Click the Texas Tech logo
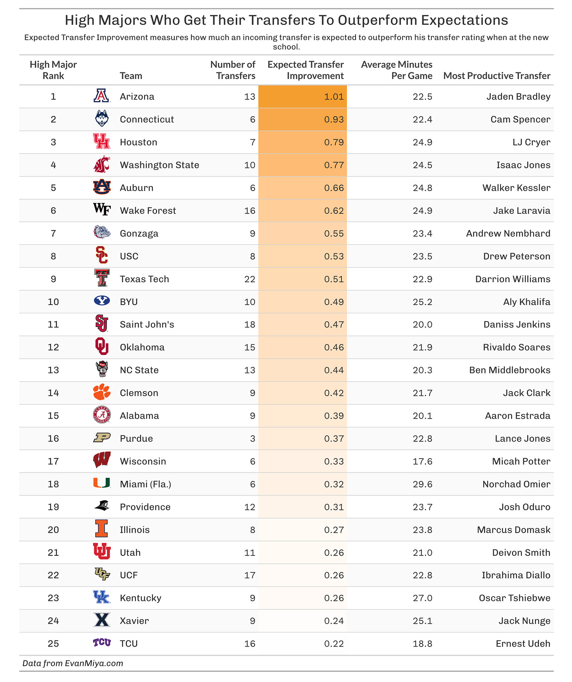The height and width of the screenshot is (682, 572). pyautogui.click(x=102, y=278)
